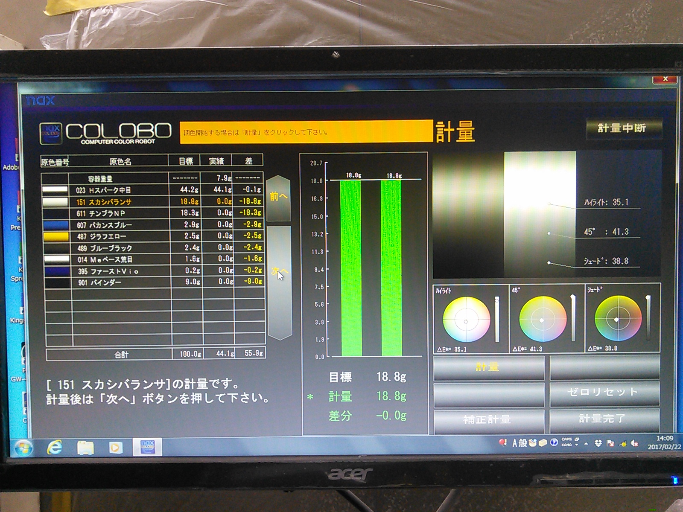Select the ハイライト color wheel
This screenshot has width=683, height=512.
pos(466,320)
